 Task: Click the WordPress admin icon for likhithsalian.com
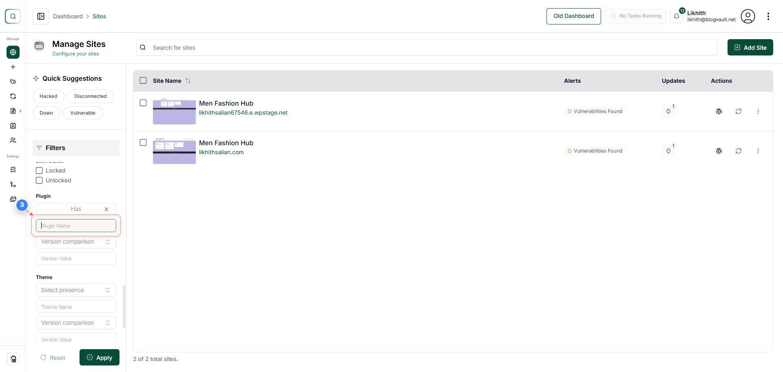coord(719,151)
